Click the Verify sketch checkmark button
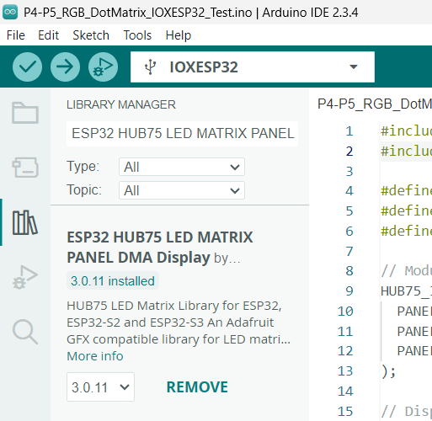432x421 pixels. tap(27, 67)
